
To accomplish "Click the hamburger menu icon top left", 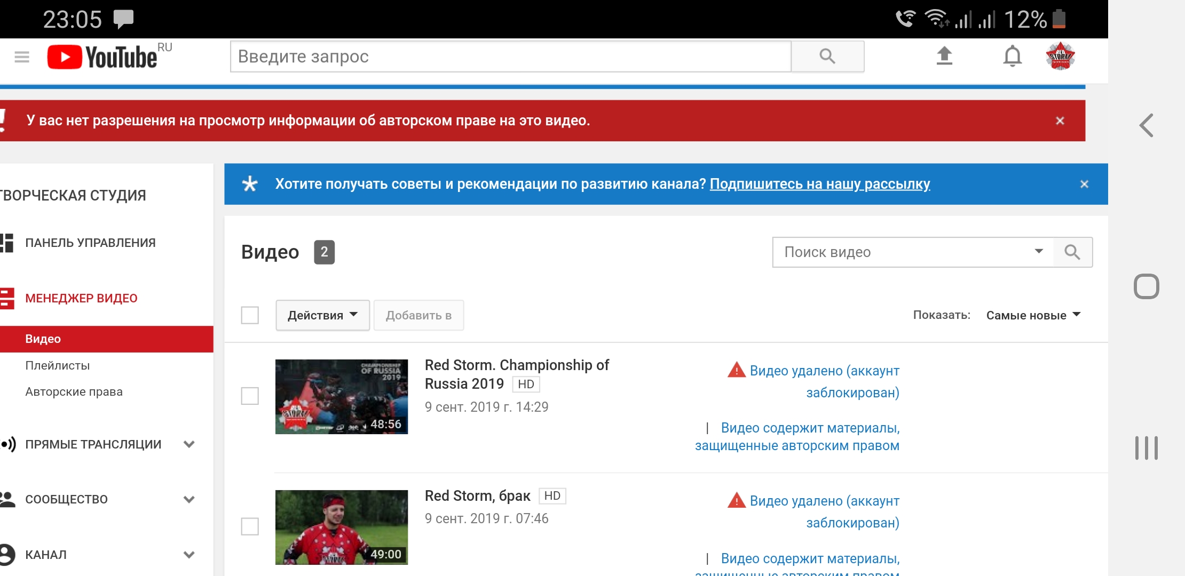I will tap(21, 56).
